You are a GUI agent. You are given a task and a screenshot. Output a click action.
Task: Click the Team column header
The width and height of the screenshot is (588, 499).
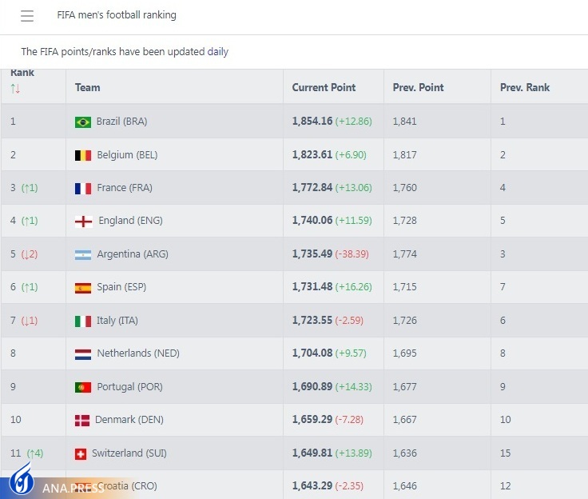point(88,87)
